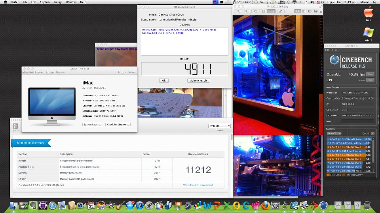
Task: Expand Cinebench ranking Details arrow
Action: click(373, 134)
